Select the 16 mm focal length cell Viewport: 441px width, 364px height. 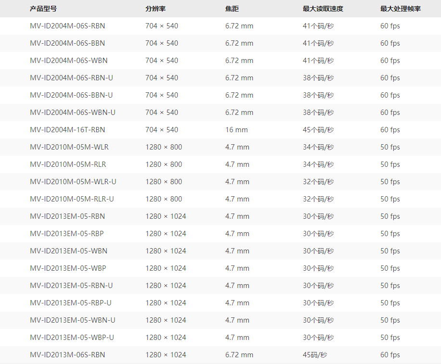236,130
